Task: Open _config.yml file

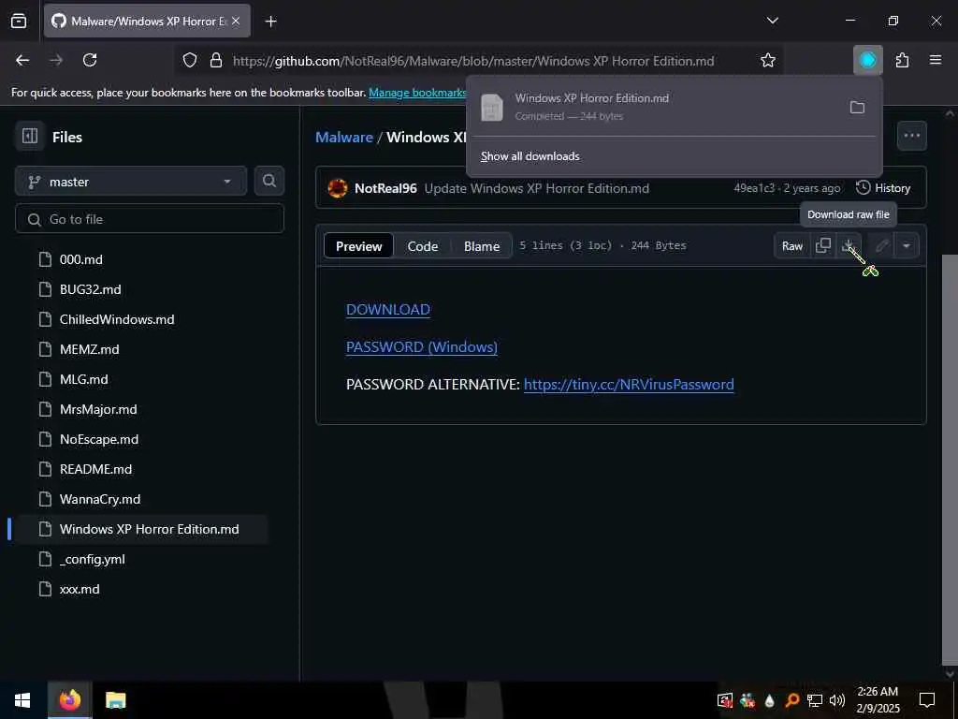Action: tap(93, 559)
